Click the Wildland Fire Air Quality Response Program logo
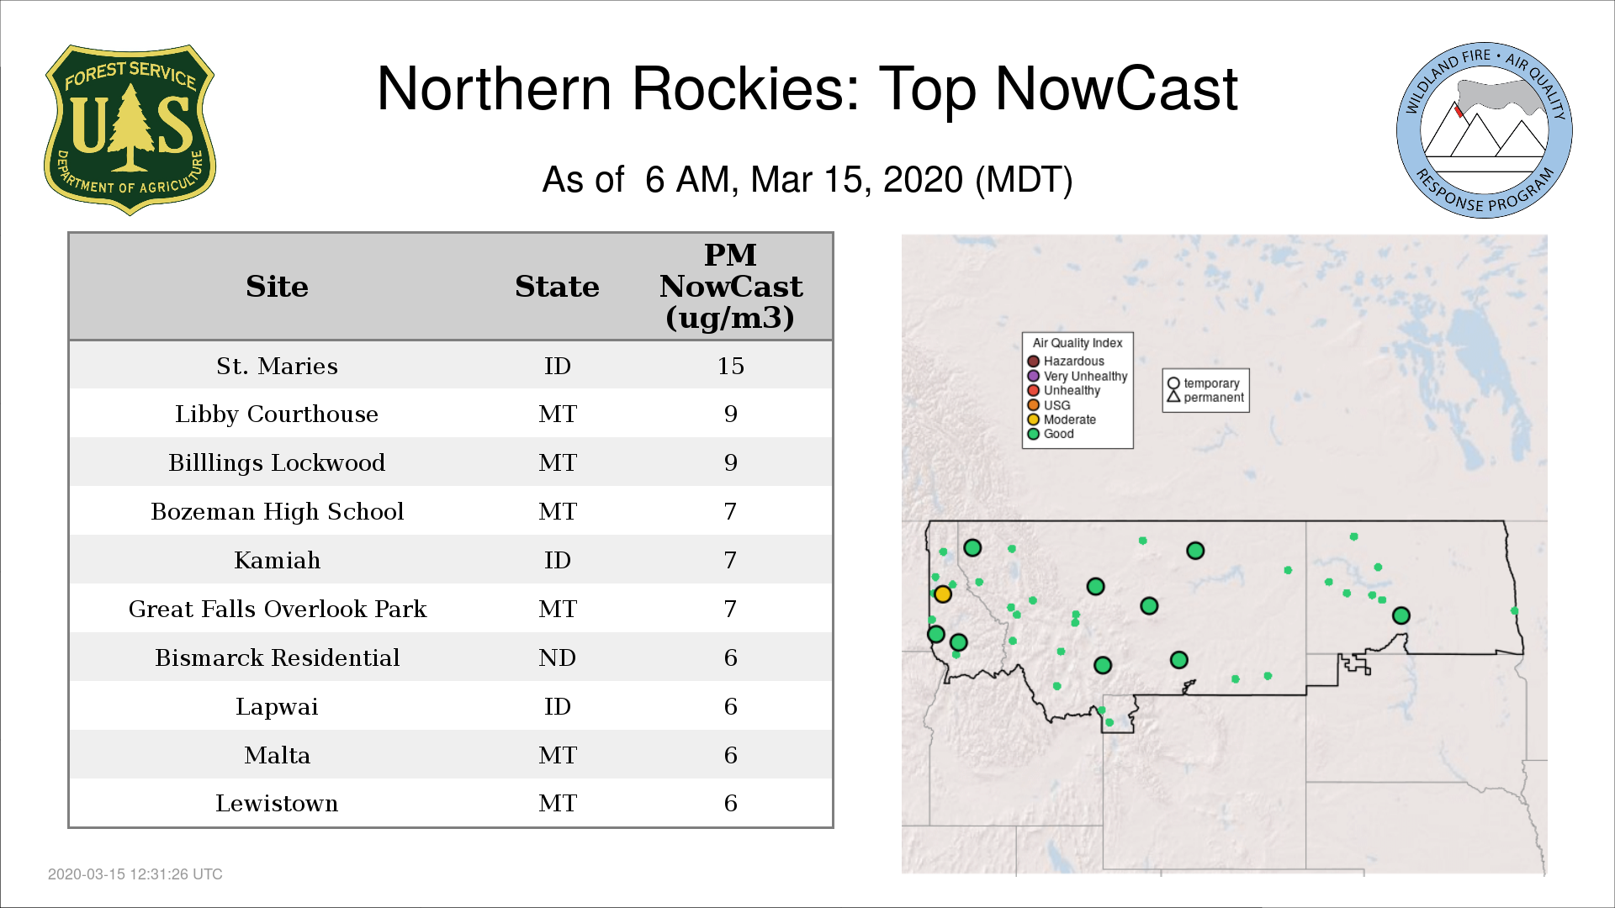1615x908 pixels. 1484,130
